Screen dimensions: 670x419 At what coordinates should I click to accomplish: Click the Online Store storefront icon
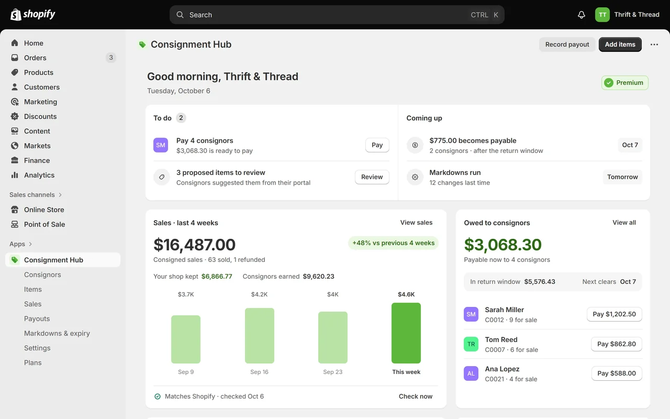(x=15, y=210)
